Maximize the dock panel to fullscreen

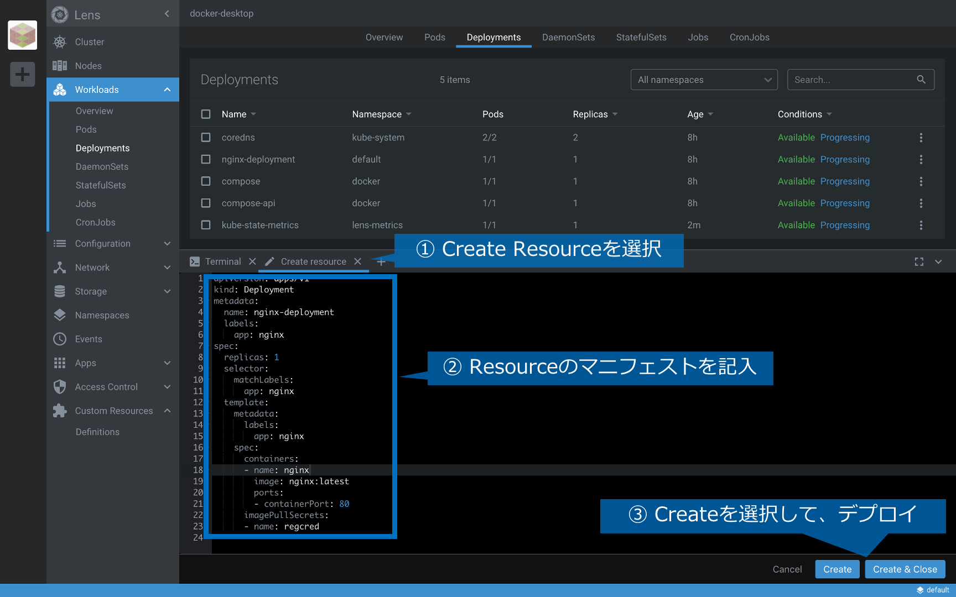click(919, 261)
